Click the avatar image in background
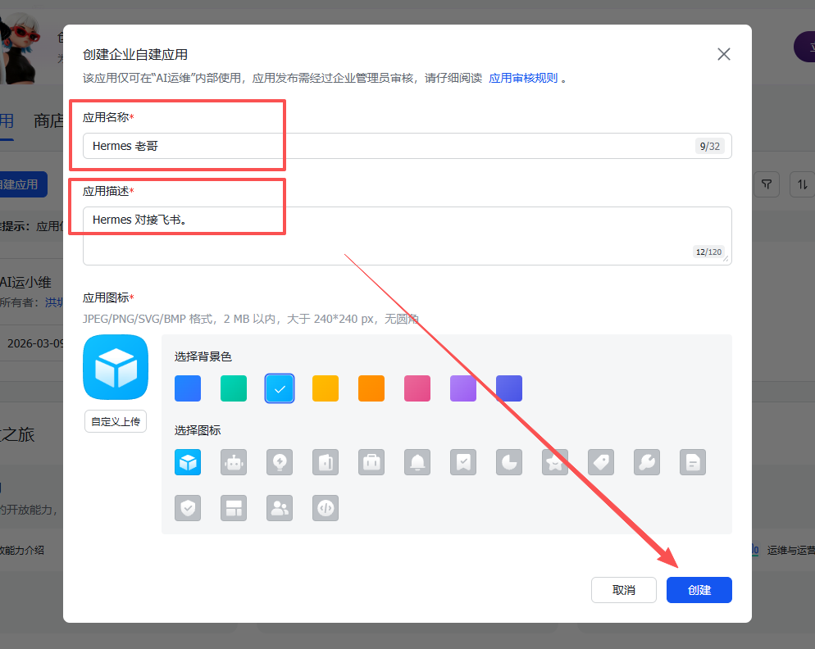 [x=20, y=48]
